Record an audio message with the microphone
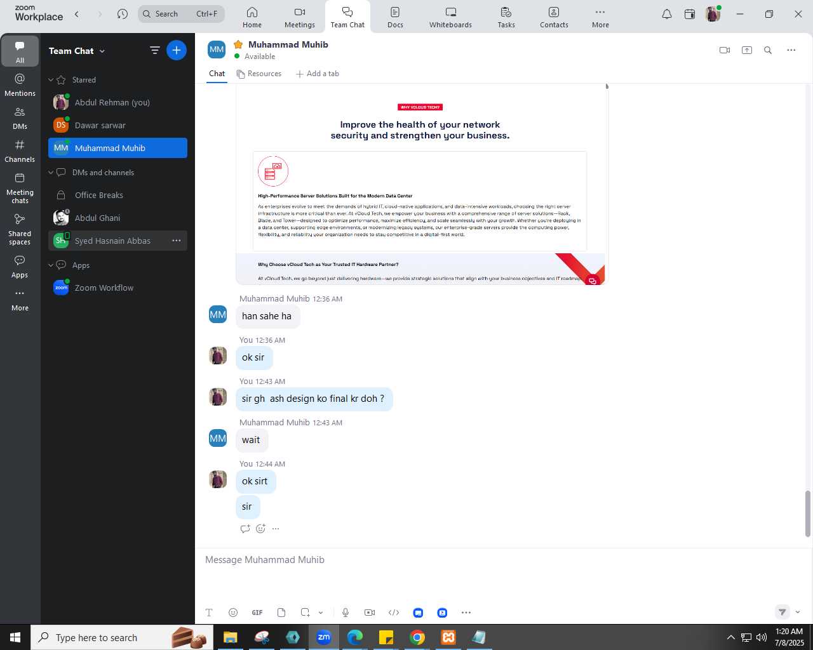 point(346,613)
